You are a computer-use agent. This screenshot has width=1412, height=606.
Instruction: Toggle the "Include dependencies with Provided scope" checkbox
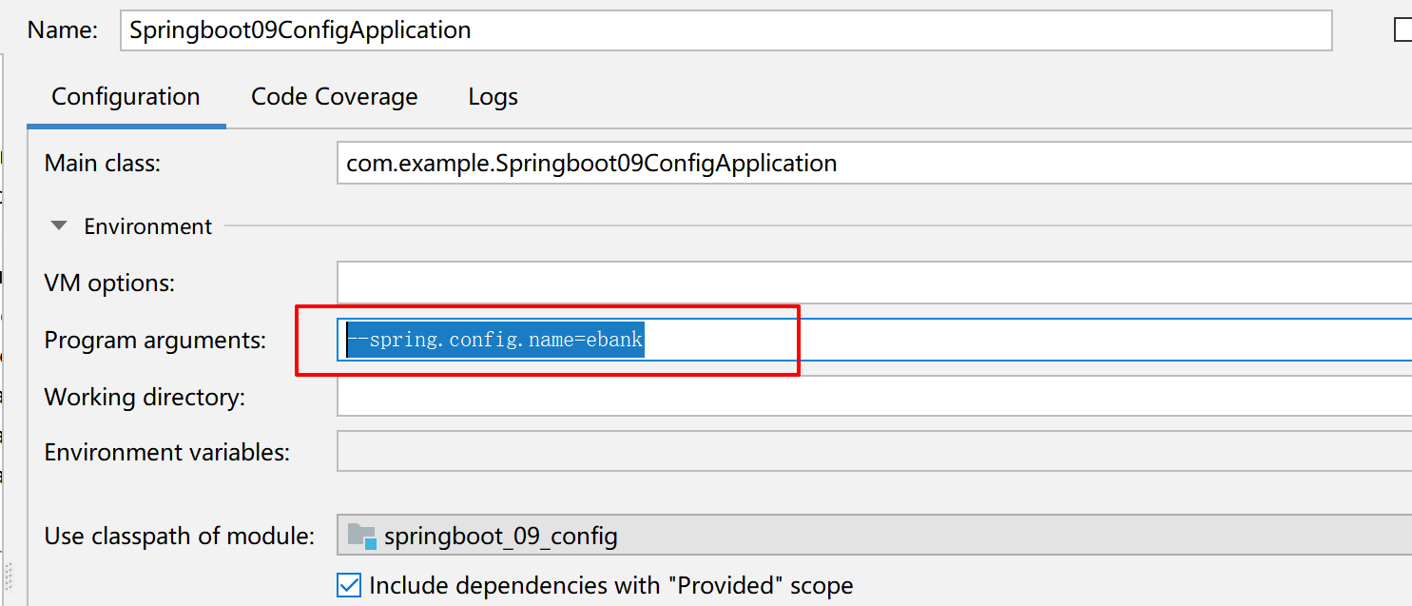pos(349,584)
